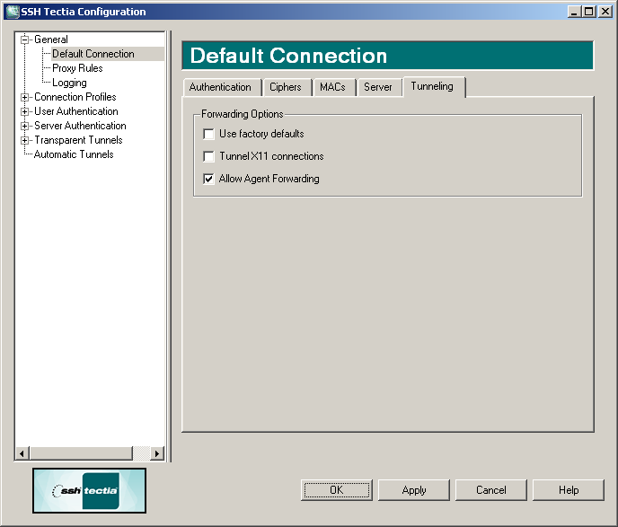The height and width of the screenshot is (527, 618).
Task: Maximize the SSH Tectia Configuration window
Action: (x=589, y=12)
